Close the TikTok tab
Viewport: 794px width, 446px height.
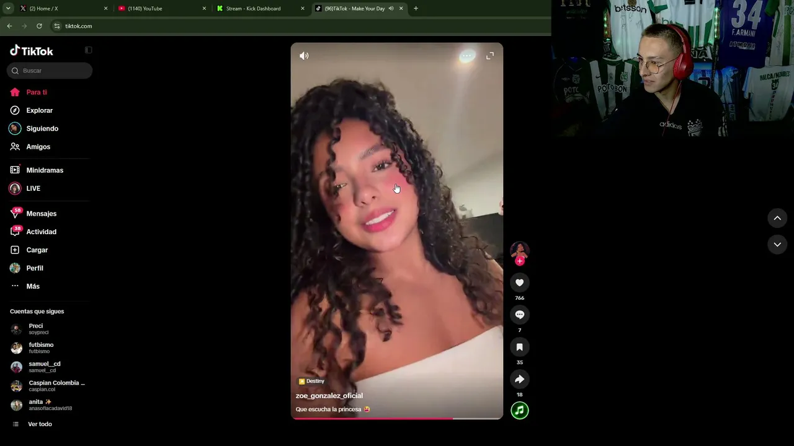[x=401, y=9]
